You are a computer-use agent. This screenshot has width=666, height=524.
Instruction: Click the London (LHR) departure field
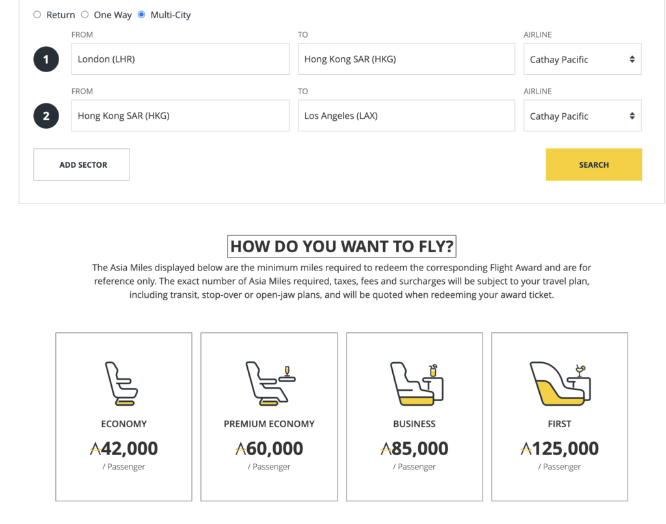click(180, 59)
